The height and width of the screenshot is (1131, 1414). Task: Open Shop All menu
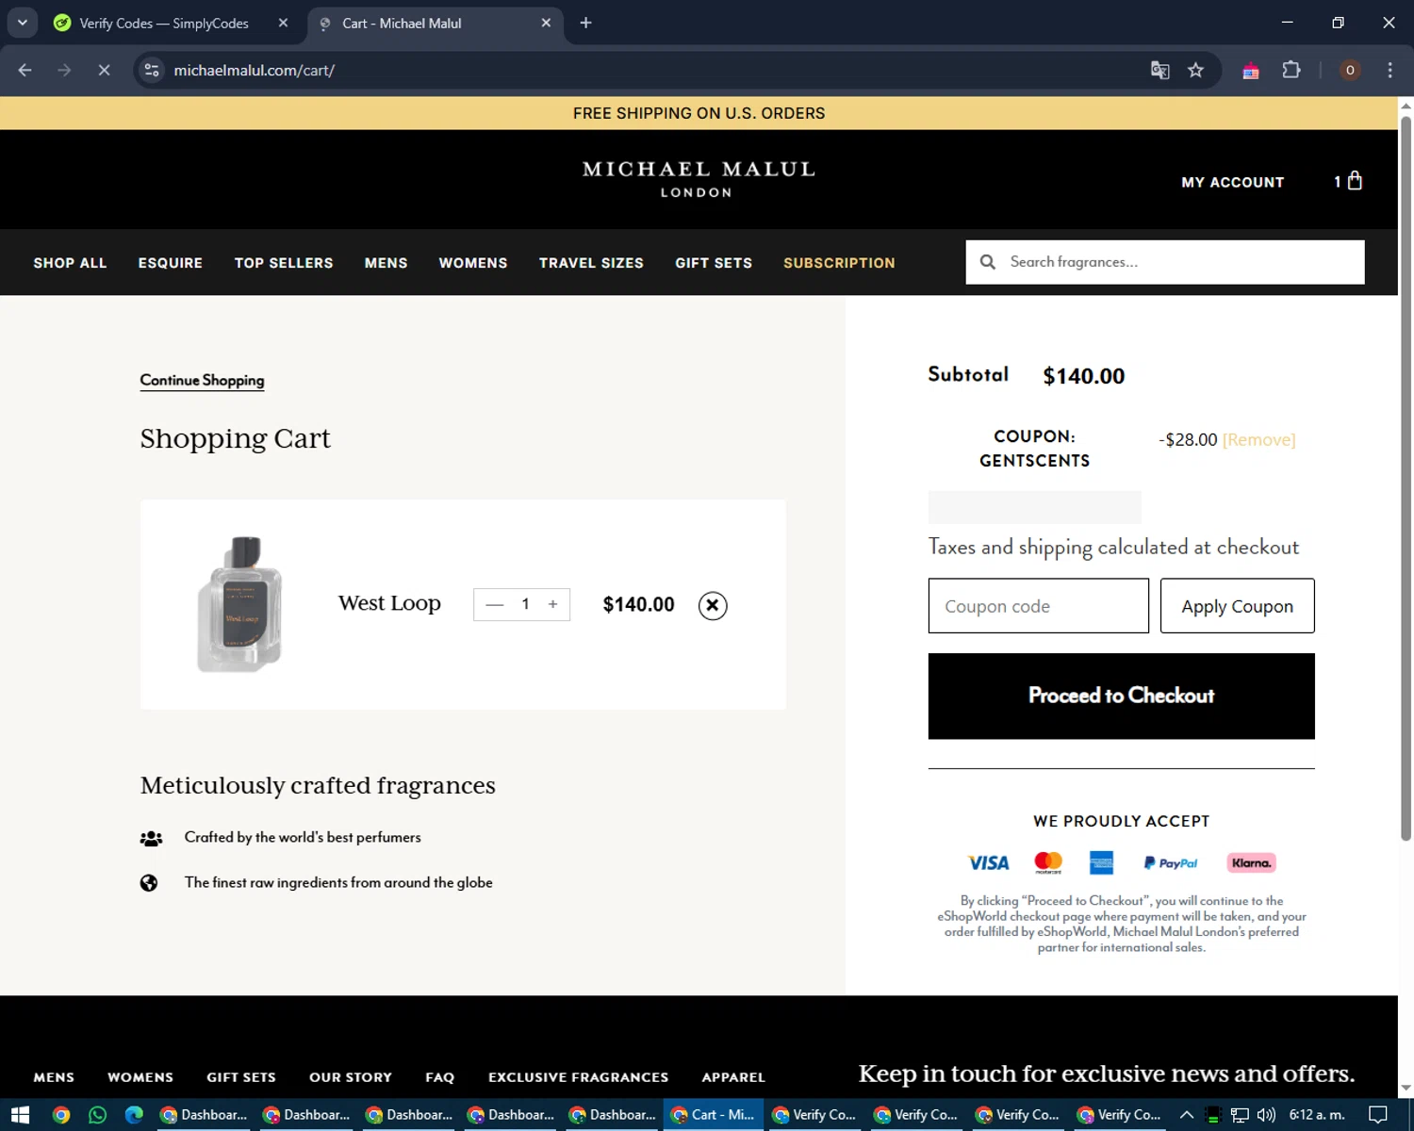point(70,263)
